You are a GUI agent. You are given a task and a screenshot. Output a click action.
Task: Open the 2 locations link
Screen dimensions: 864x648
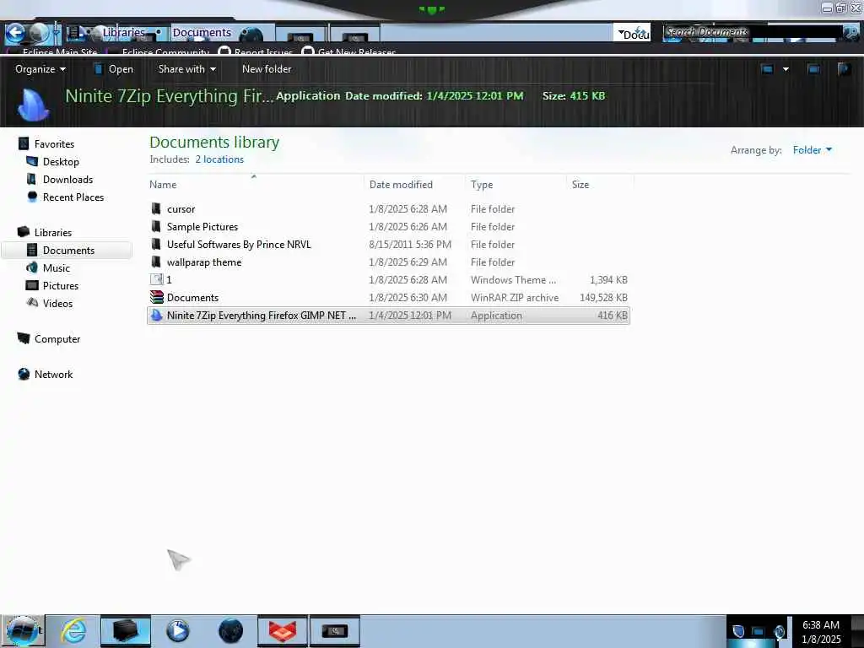219,159
